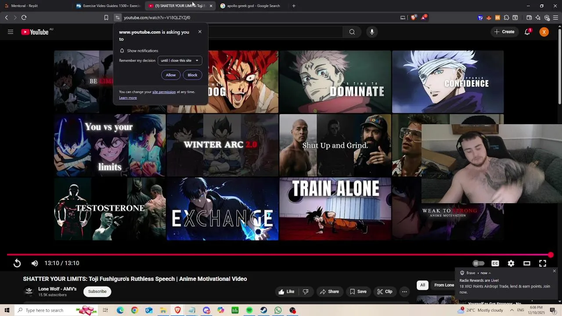Dismiss the Brave Radix Rewards notification
The width and height of the screenshot is (562, 316).
[554, 271]
